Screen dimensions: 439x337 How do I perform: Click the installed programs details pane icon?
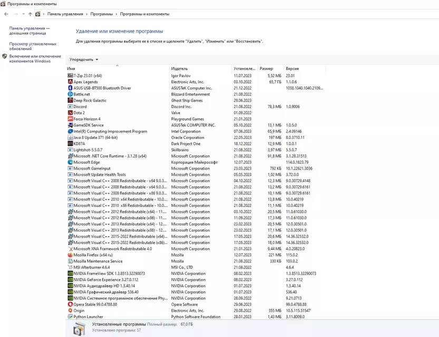click(x=79, y=329)
